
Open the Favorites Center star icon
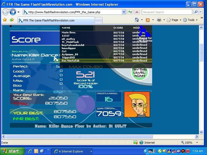5,20
